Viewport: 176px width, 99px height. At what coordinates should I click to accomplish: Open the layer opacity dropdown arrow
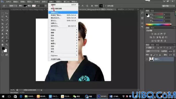point(174,51)
